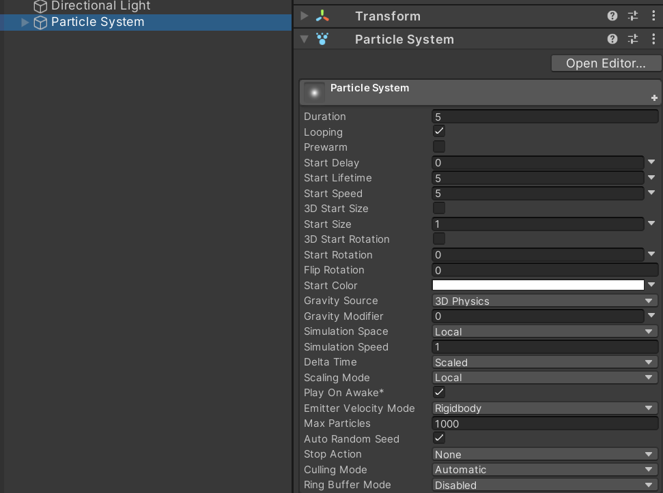The height and width of the screenshot is (493, 663).
Task: Click the Open Editor... button
Action: click(606, 63)
